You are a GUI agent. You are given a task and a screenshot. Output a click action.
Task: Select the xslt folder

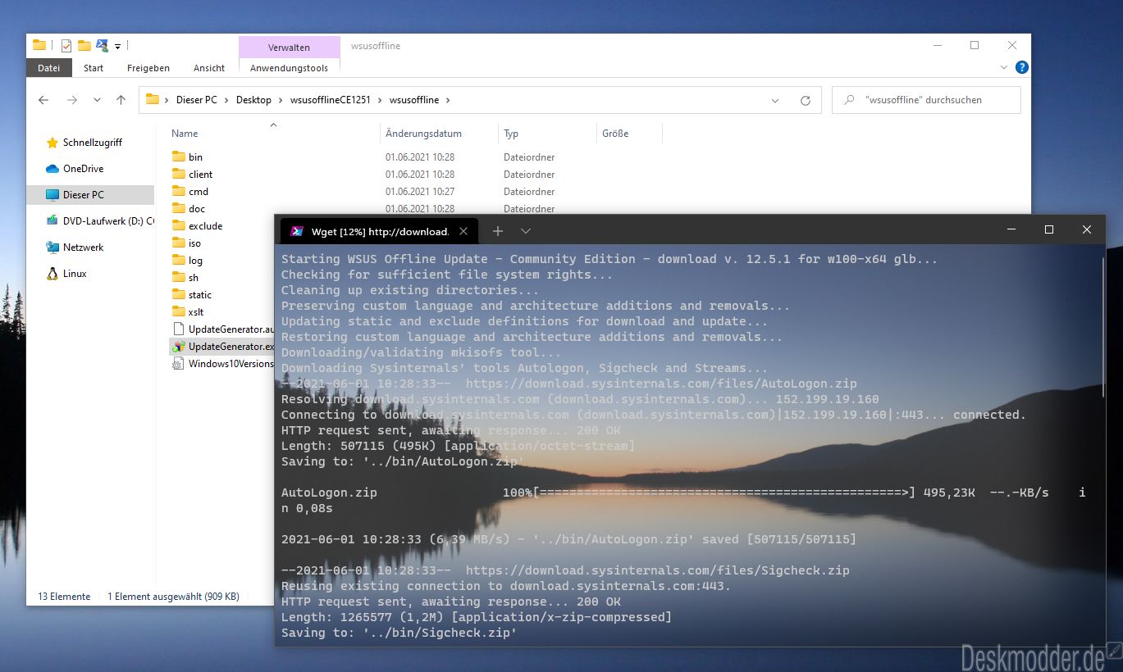click(196, 312)
